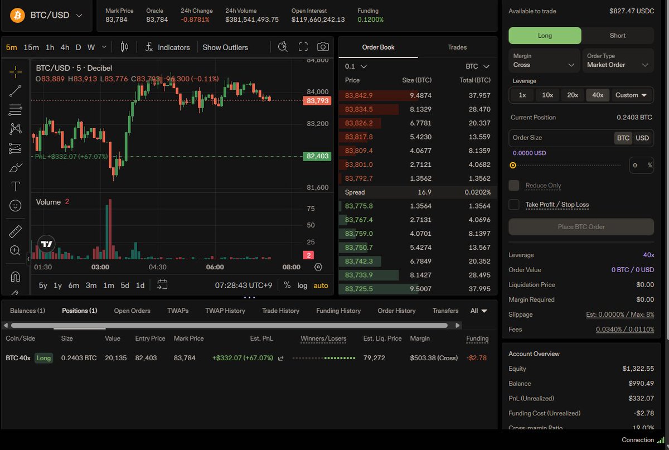Open the Indicators dialog

(167, 47)
